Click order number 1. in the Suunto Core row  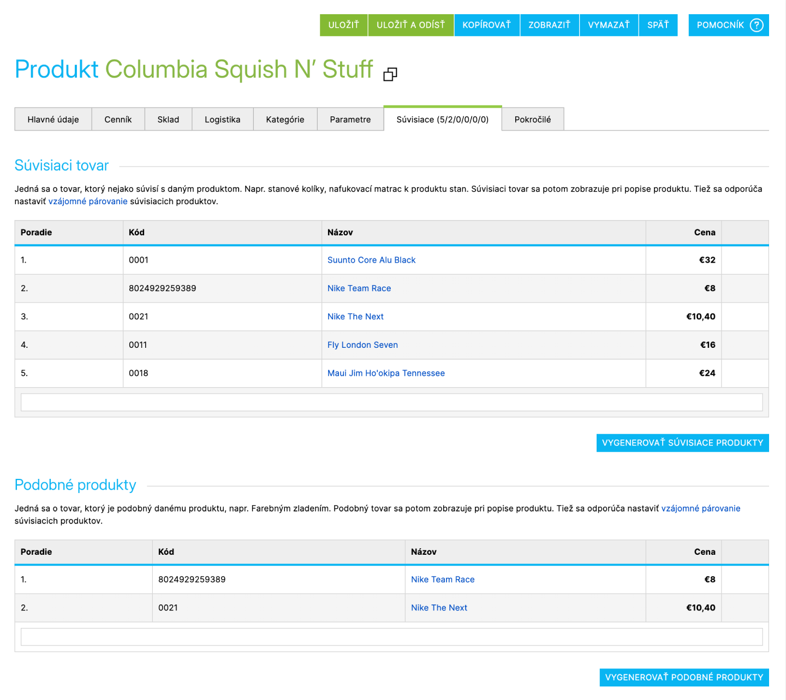tap(23, 260)
